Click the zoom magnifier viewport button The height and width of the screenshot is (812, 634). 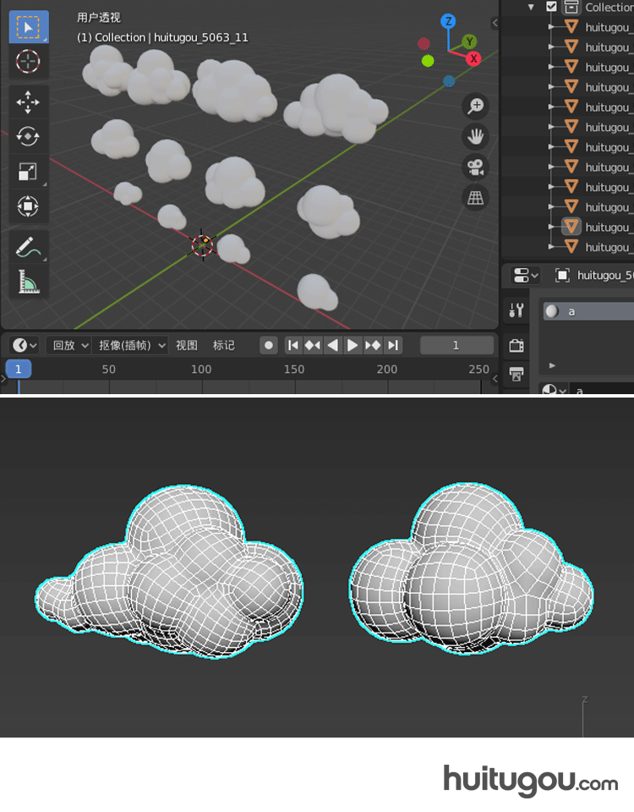tap(476, 106)
